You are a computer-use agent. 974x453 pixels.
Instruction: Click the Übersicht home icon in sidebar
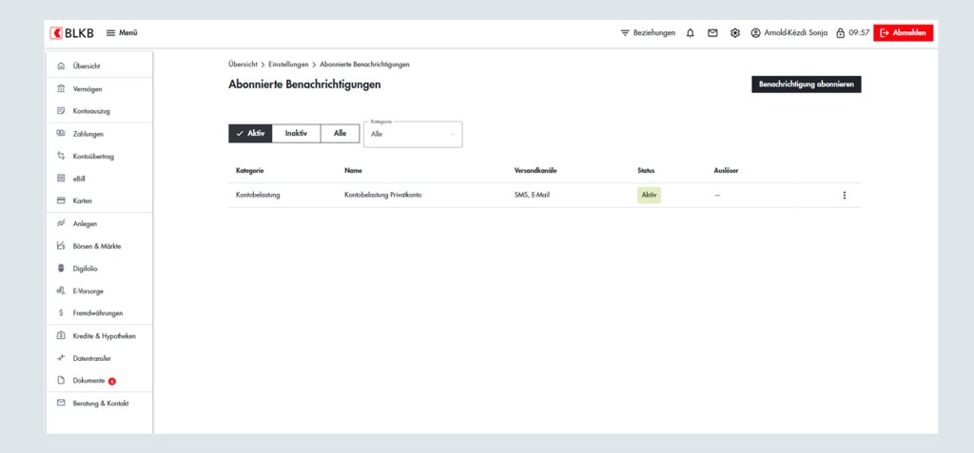[x=61, y=66]
